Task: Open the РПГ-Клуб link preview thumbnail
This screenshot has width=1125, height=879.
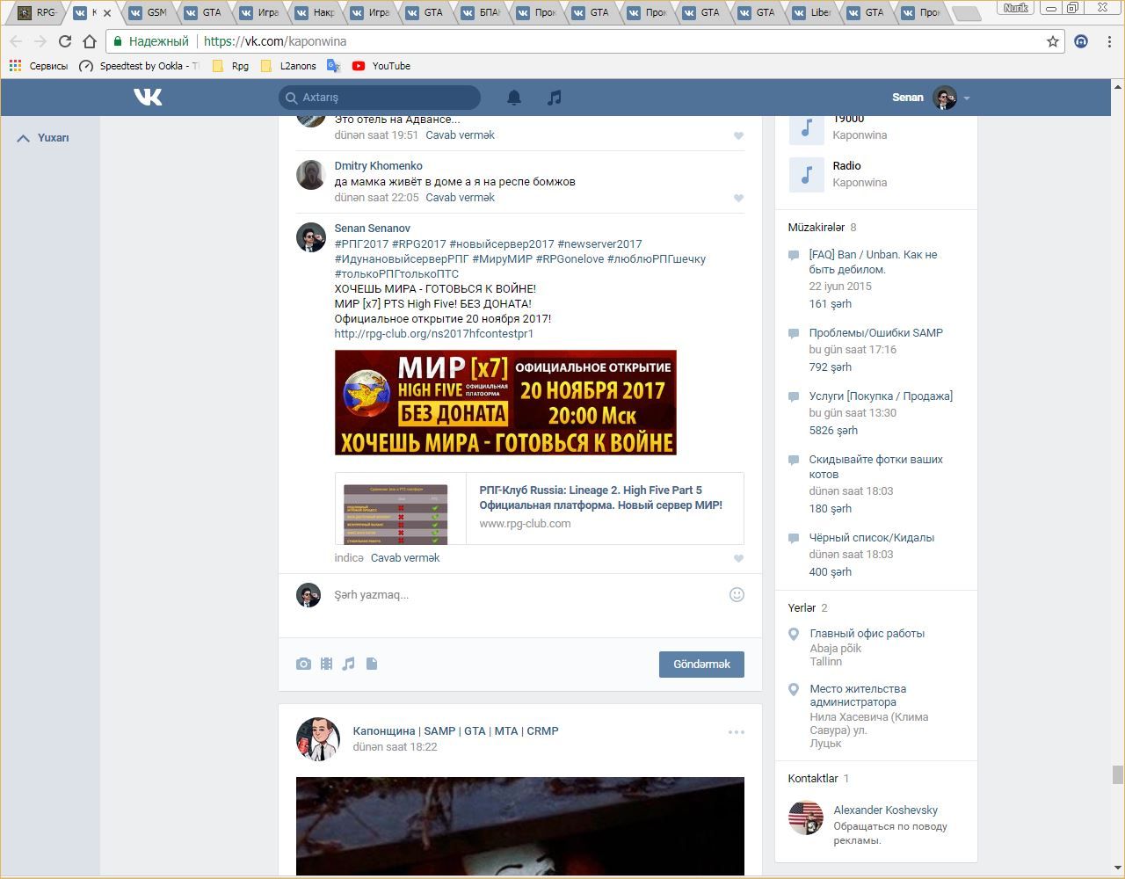Action: (401, 509)
